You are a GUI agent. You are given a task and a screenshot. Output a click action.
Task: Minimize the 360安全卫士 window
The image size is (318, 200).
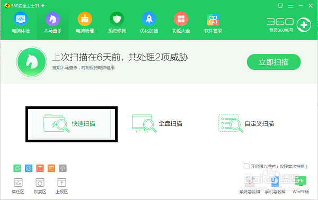(301, 6)
